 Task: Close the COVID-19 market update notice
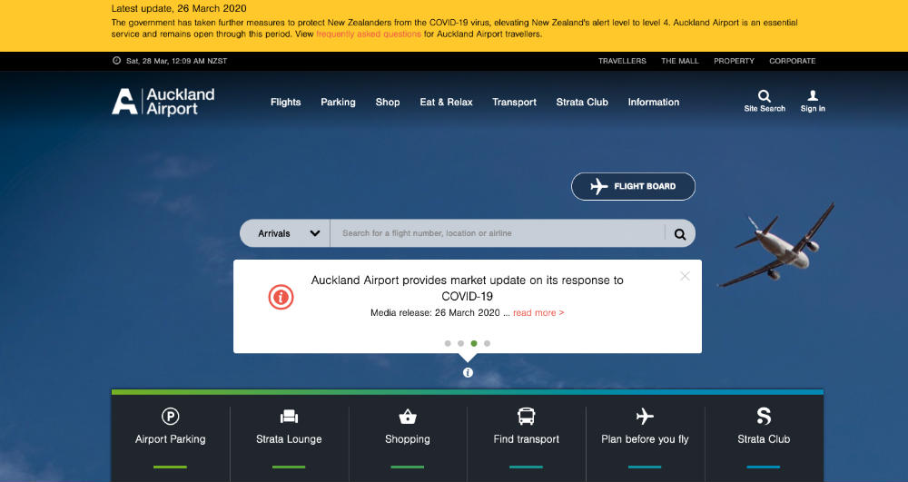[x=685, y=277]
